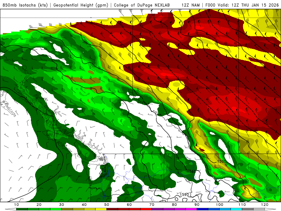Click the 'F000 Valid: 12Z THU JAN 15 2026' text
This screenshot has height=211, width=281.
click(x=242, y=5)
